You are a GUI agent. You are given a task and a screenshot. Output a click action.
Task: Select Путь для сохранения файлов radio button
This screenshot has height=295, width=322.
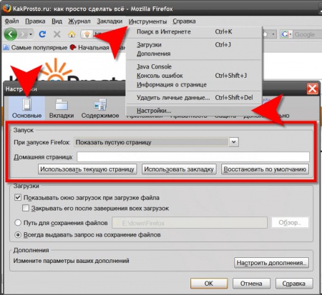pyautogui.click(x=18, y=223)
